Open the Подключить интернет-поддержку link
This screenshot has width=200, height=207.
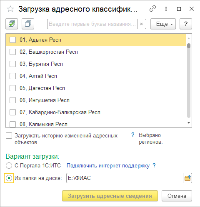tap(108, 165)
